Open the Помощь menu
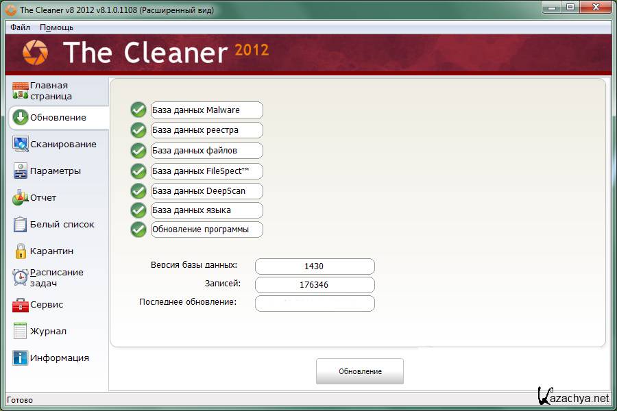 click(x=56, y=27)
